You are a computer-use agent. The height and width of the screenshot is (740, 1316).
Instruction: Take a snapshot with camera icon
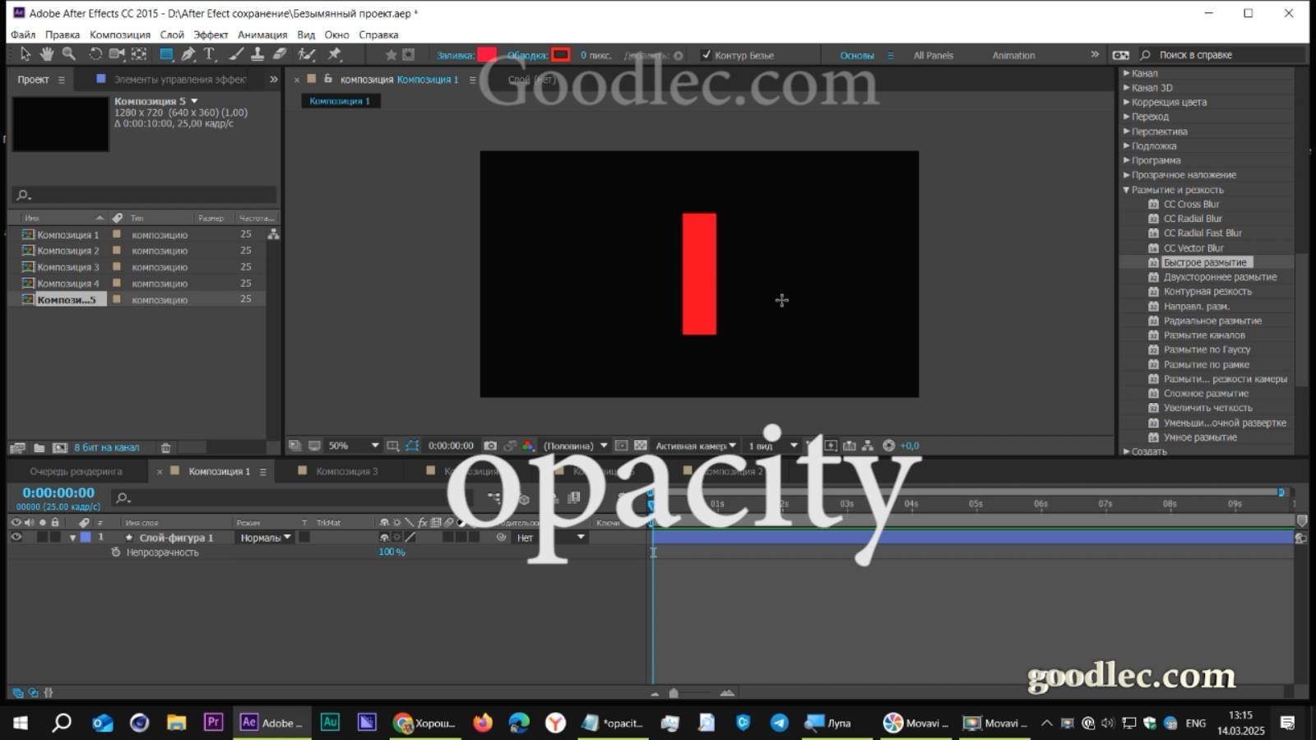pyautogui.click(x=490, y=446)
